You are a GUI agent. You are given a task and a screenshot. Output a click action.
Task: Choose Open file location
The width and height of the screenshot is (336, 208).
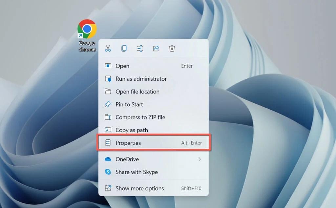154,92
